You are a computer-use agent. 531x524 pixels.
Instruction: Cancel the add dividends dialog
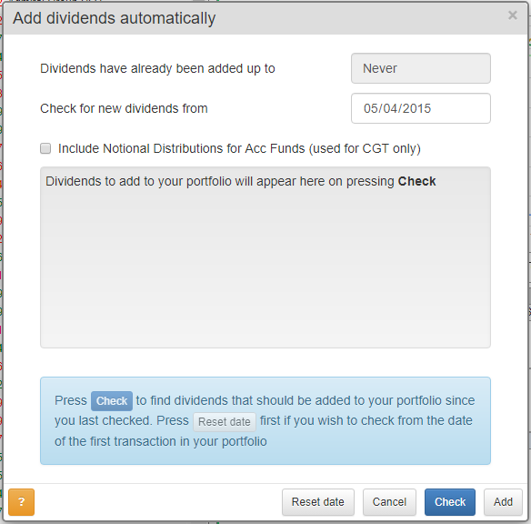click(389, 501)
